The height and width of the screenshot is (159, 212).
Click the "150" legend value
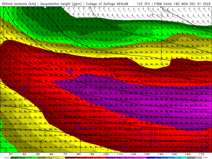(x=174, y=154)
